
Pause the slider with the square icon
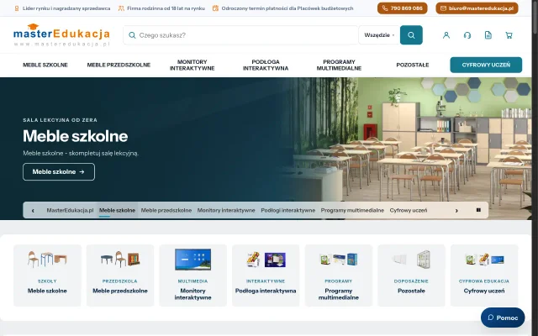(478, 210)
